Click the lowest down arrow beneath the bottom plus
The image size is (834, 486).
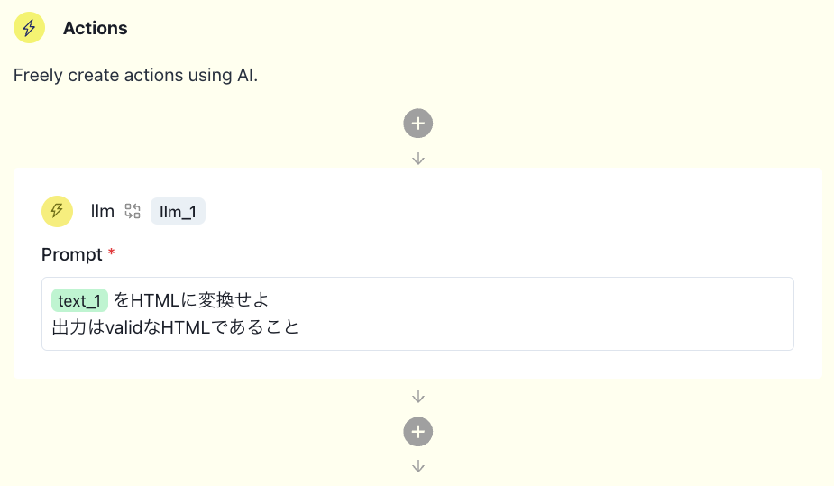click(418, 466)
